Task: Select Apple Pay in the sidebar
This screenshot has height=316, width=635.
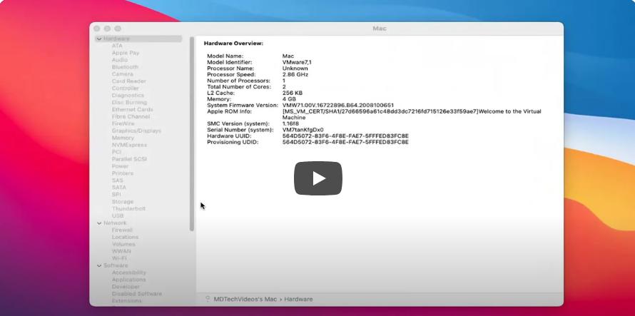Action: point(126,53)
